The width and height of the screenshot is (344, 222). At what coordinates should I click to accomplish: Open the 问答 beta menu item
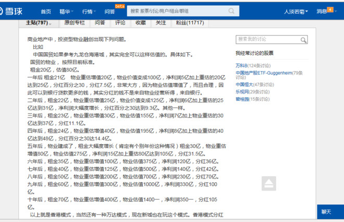pyautogui.click(x=109, y=11)
